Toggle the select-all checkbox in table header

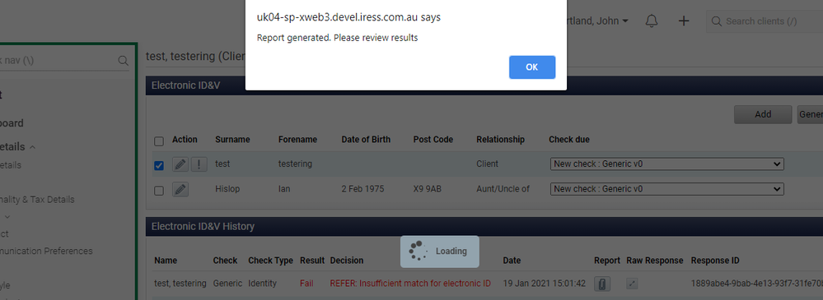[158, 141]
